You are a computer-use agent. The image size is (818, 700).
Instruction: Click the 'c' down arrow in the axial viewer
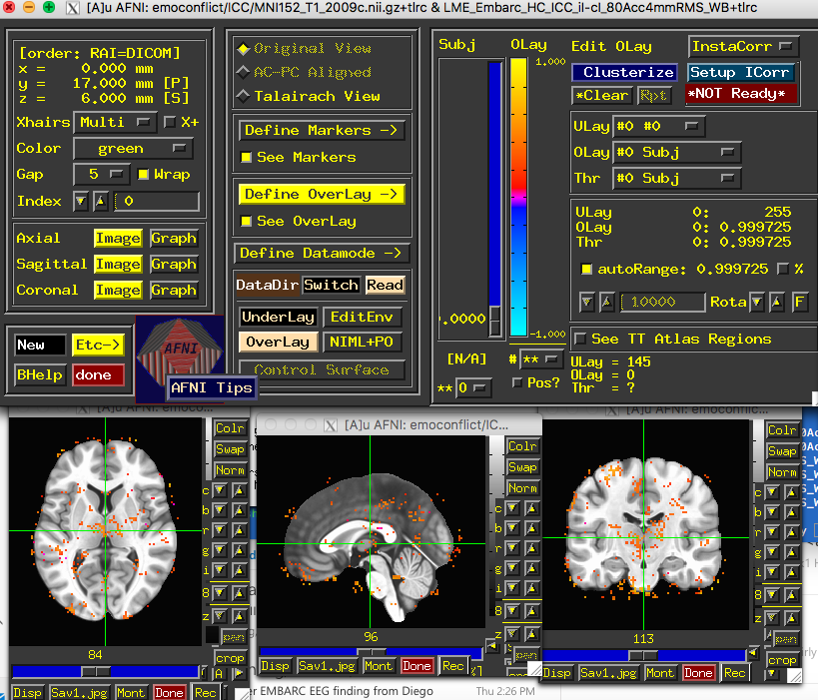pyautogui.click(x=220, y=490)
